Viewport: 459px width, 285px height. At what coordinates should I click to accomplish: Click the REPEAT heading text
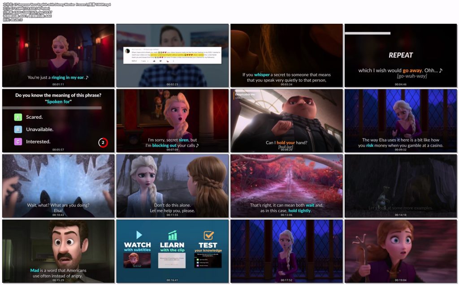(x=401, y=55)
